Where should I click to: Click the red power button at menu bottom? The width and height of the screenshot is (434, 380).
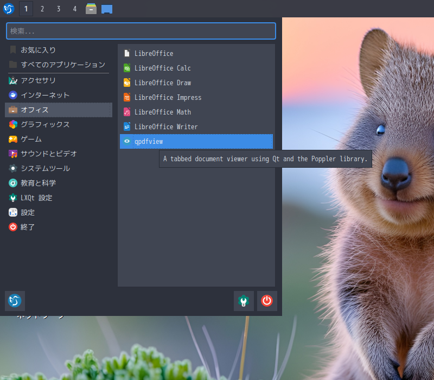click(x=266, y=301)
